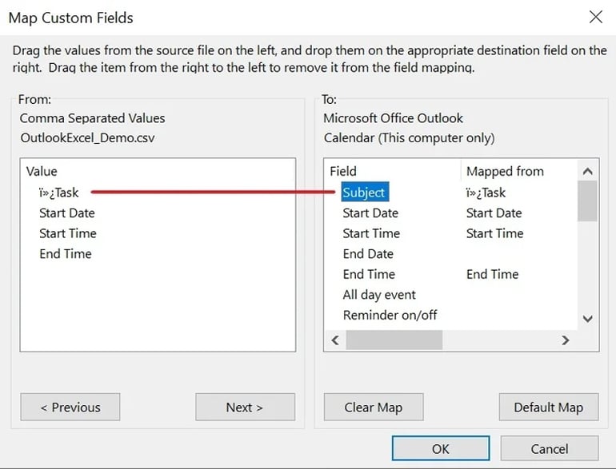Screen dimensions: 616x469
Task: Click the horizontal scrollbar thumb
Action: [394, 340]
